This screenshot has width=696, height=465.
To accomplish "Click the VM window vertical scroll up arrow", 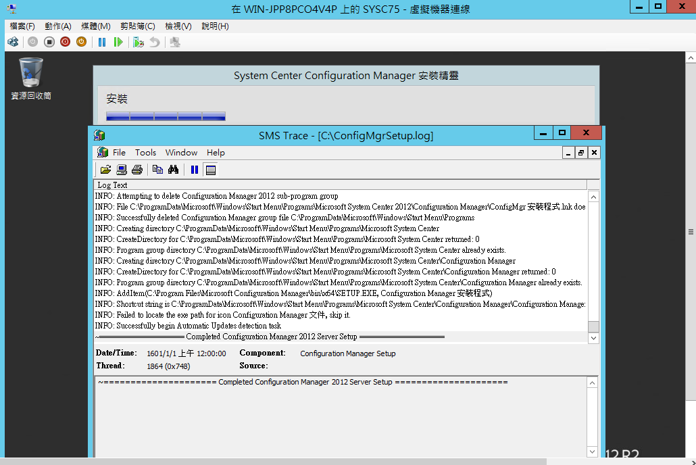I will pyautogui.click(x=691, y=57).
